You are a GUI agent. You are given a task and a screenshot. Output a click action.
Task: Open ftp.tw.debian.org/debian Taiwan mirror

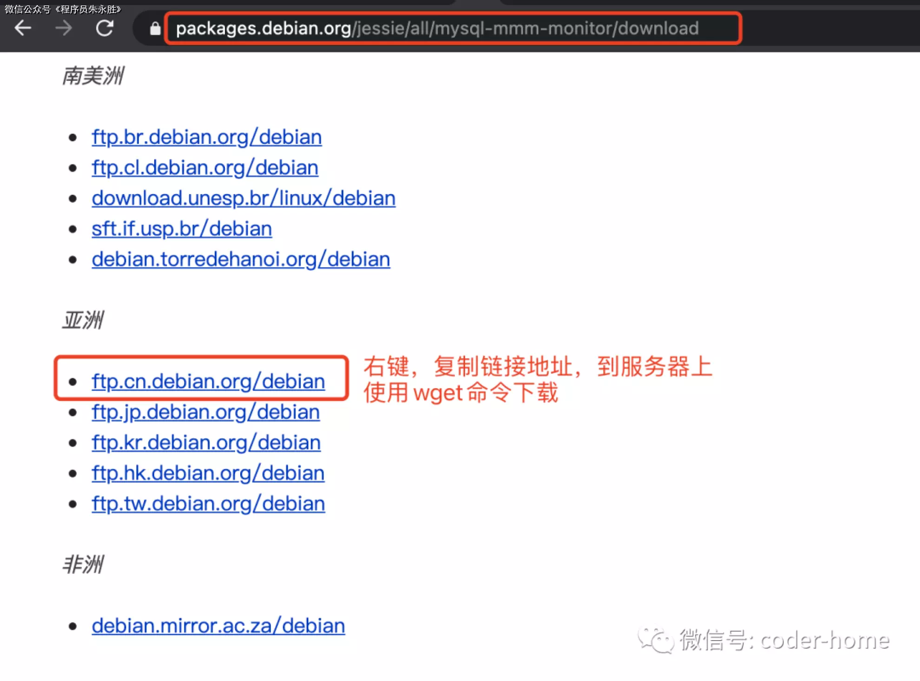coord(208,504)
